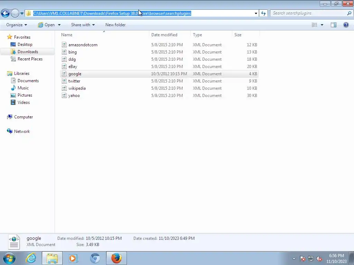
Task: Click the twitter file icon
Action: coord(64,81)
